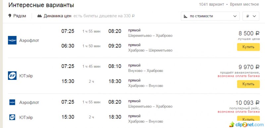Click the clip2net green arrow logo

point(232,124)
